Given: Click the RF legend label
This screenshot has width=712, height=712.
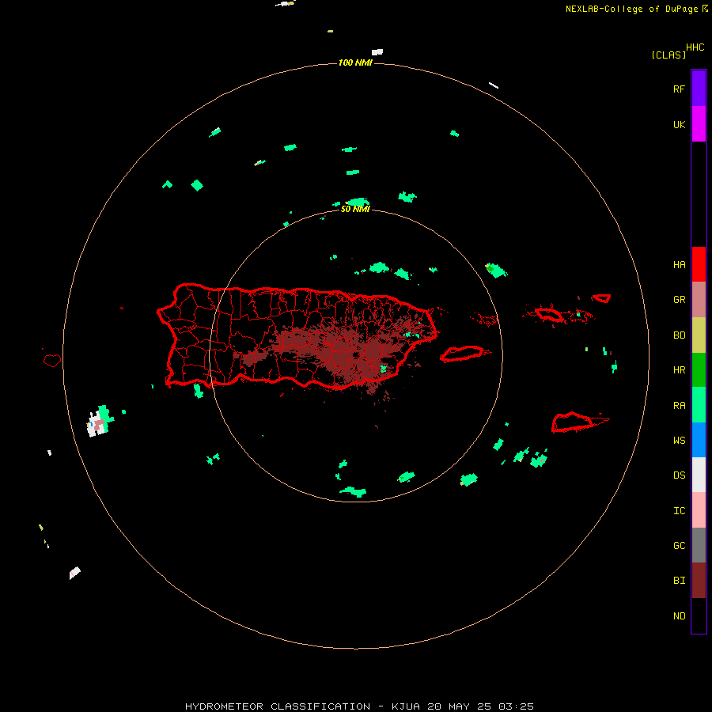Looking at the screenshot, I should [679, 89].
